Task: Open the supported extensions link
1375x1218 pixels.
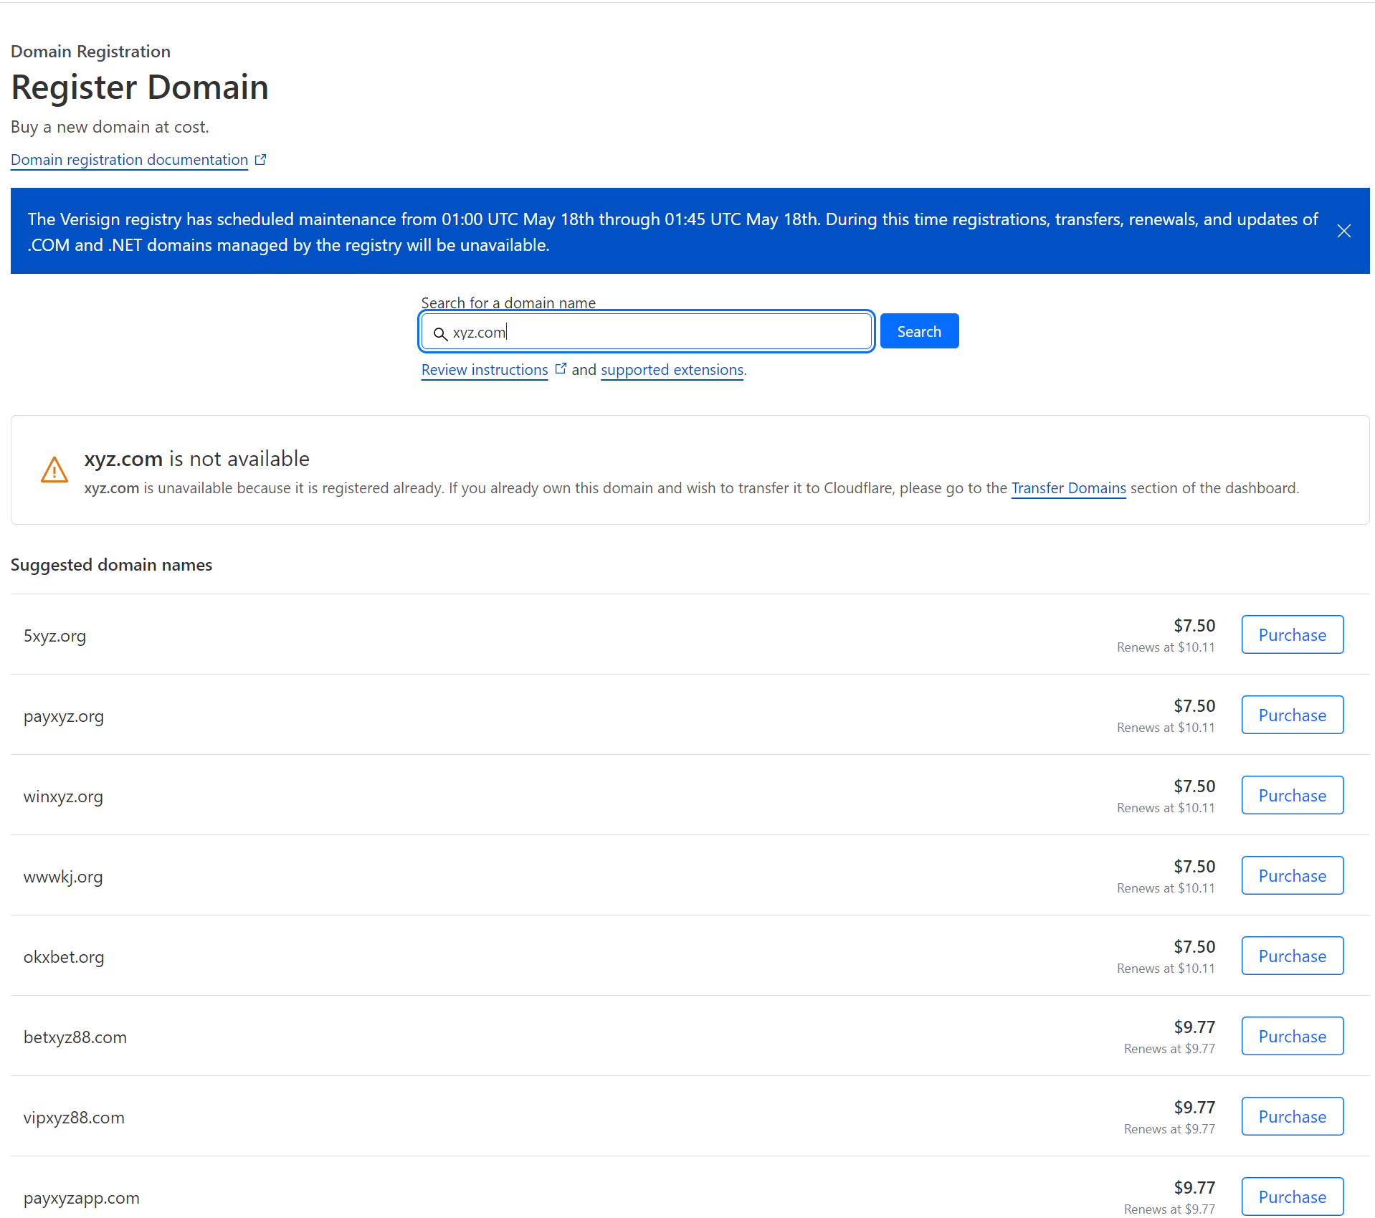Action: click(x=671, y=369)
